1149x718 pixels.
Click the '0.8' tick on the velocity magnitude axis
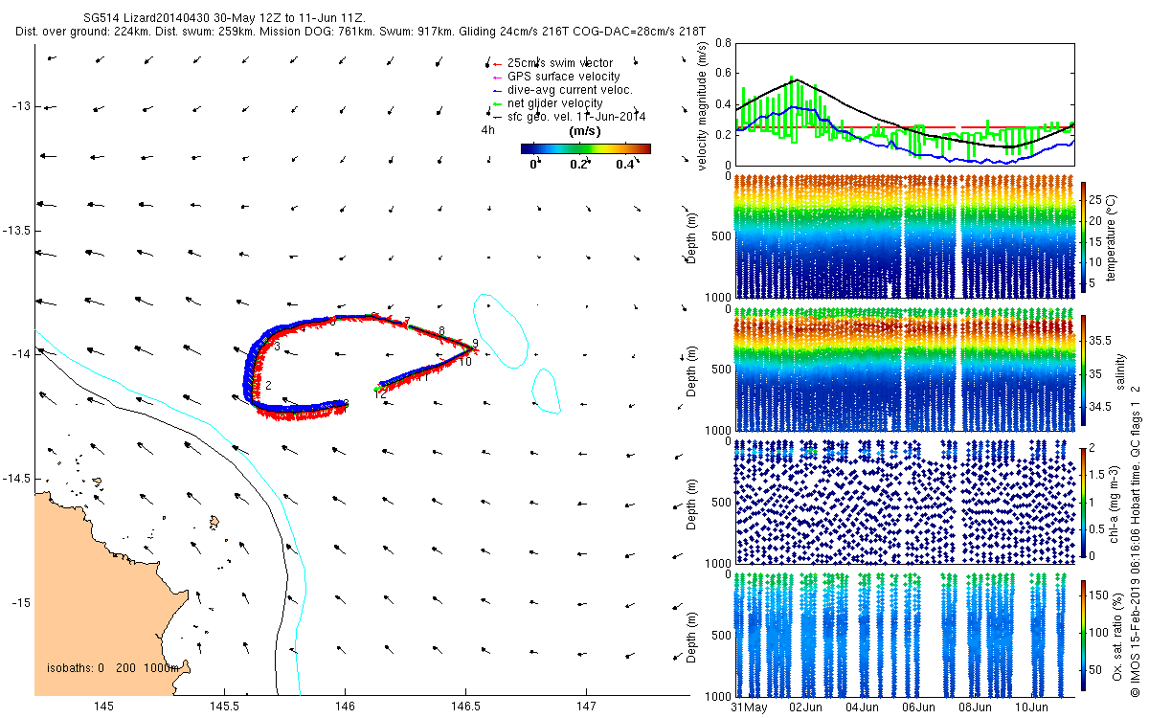coord(724,44)
